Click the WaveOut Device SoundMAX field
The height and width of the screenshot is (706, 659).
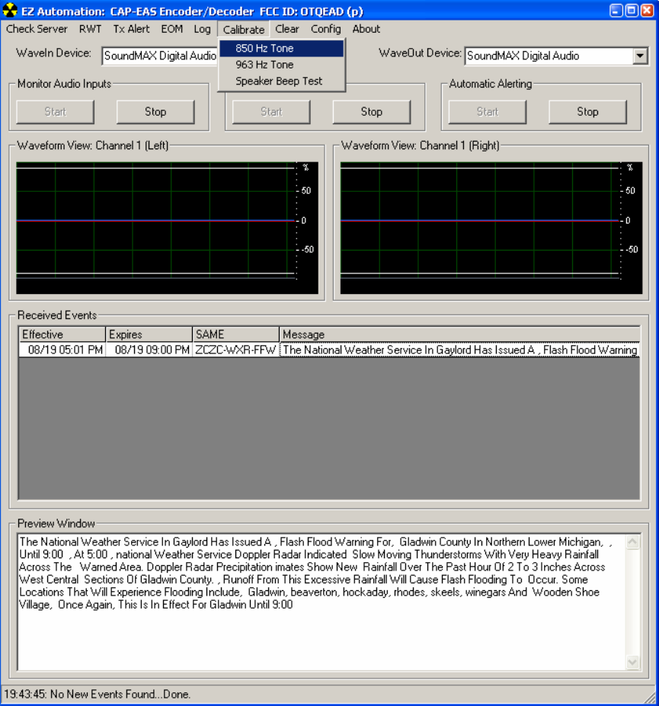click(549, 56)
